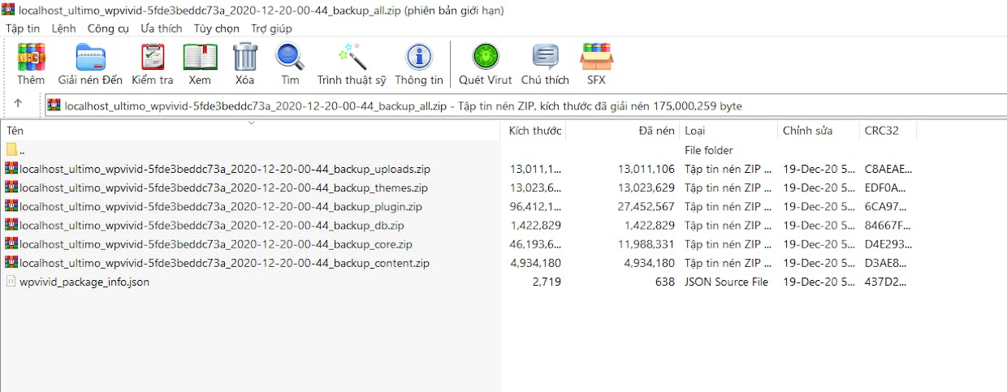Click the Thông tin info icon
1007x392 pixels.
pyautogui.click(x=419, y=57)
